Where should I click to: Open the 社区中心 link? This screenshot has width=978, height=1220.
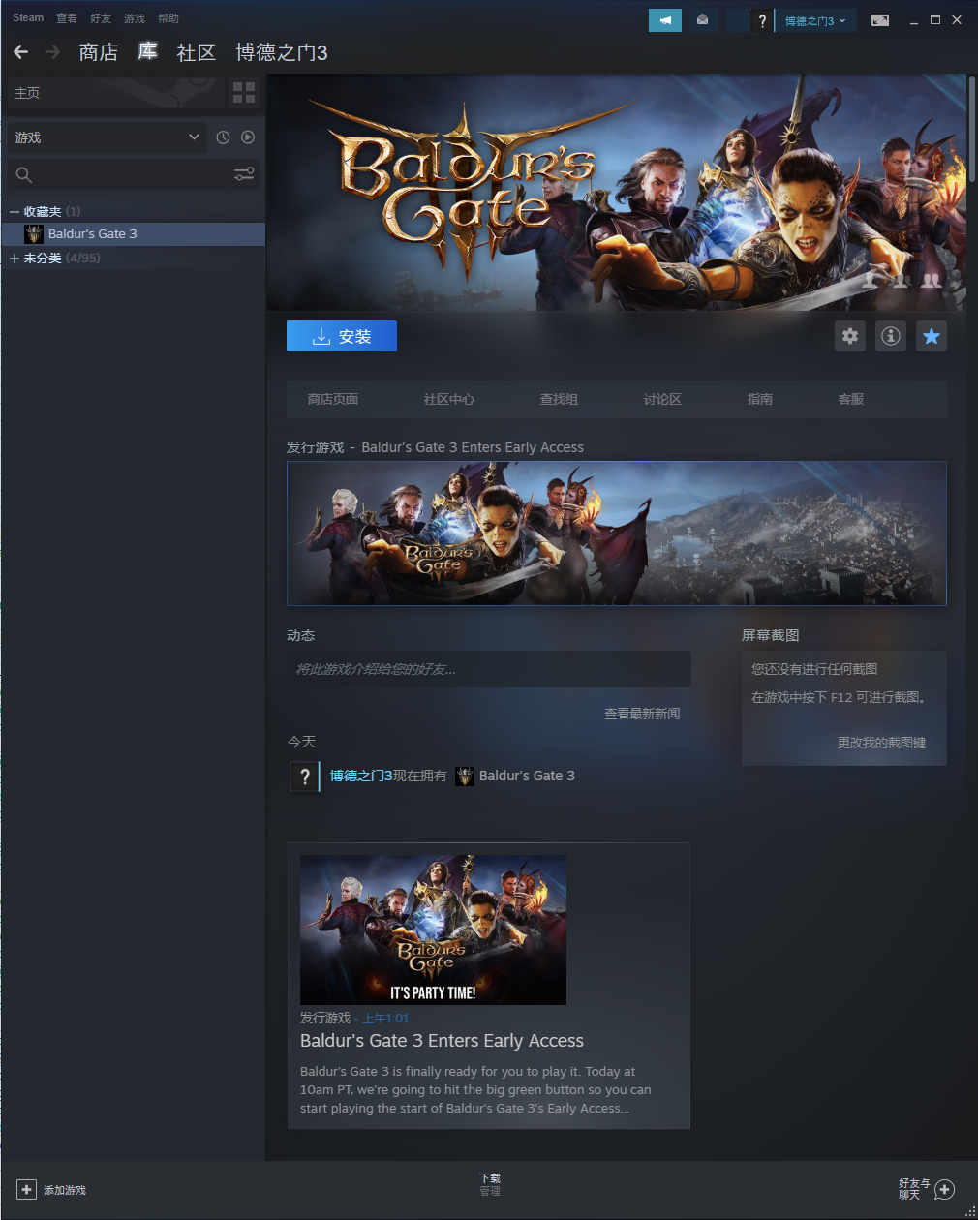point(449,399)
